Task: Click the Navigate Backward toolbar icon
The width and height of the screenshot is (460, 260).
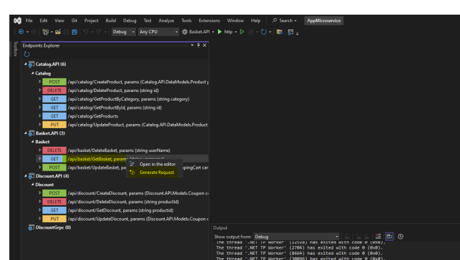Action: tap(21, 32)
